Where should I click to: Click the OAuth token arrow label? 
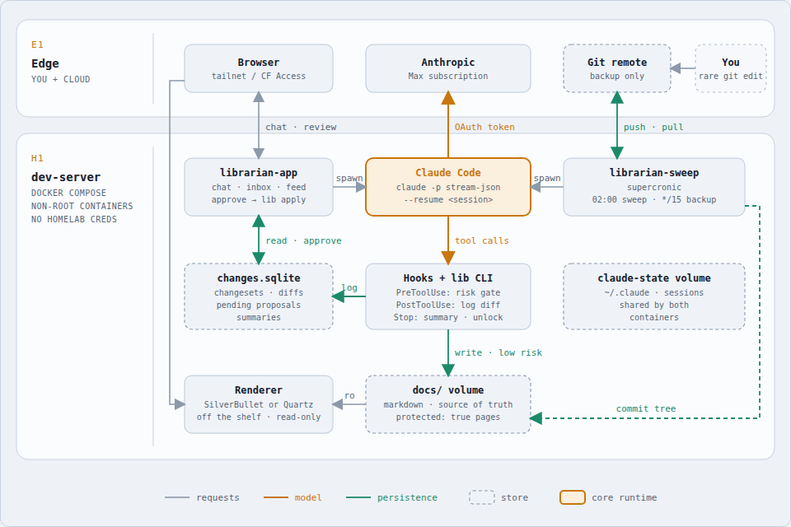click(x=484, y=127)
